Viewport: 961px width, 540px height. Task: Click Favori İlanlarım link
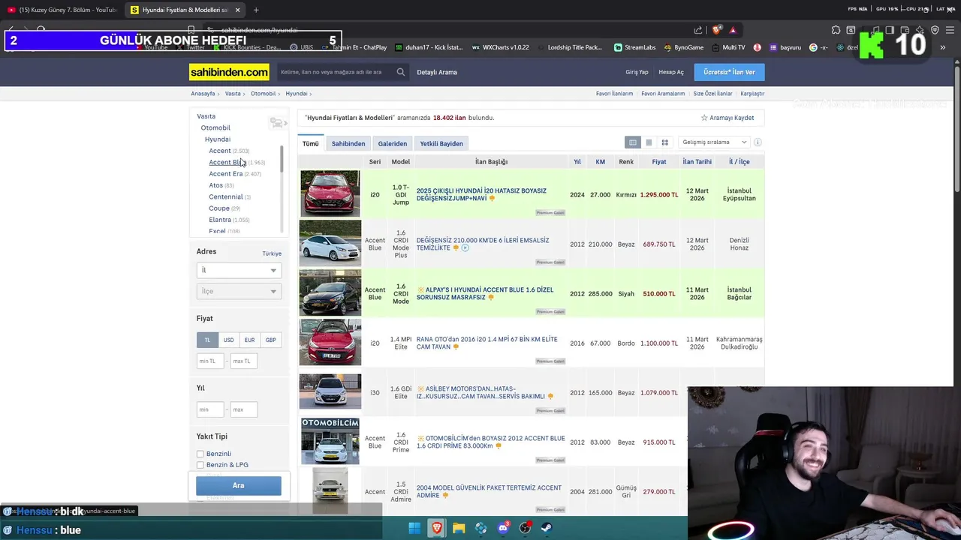[x=614, y=94]
